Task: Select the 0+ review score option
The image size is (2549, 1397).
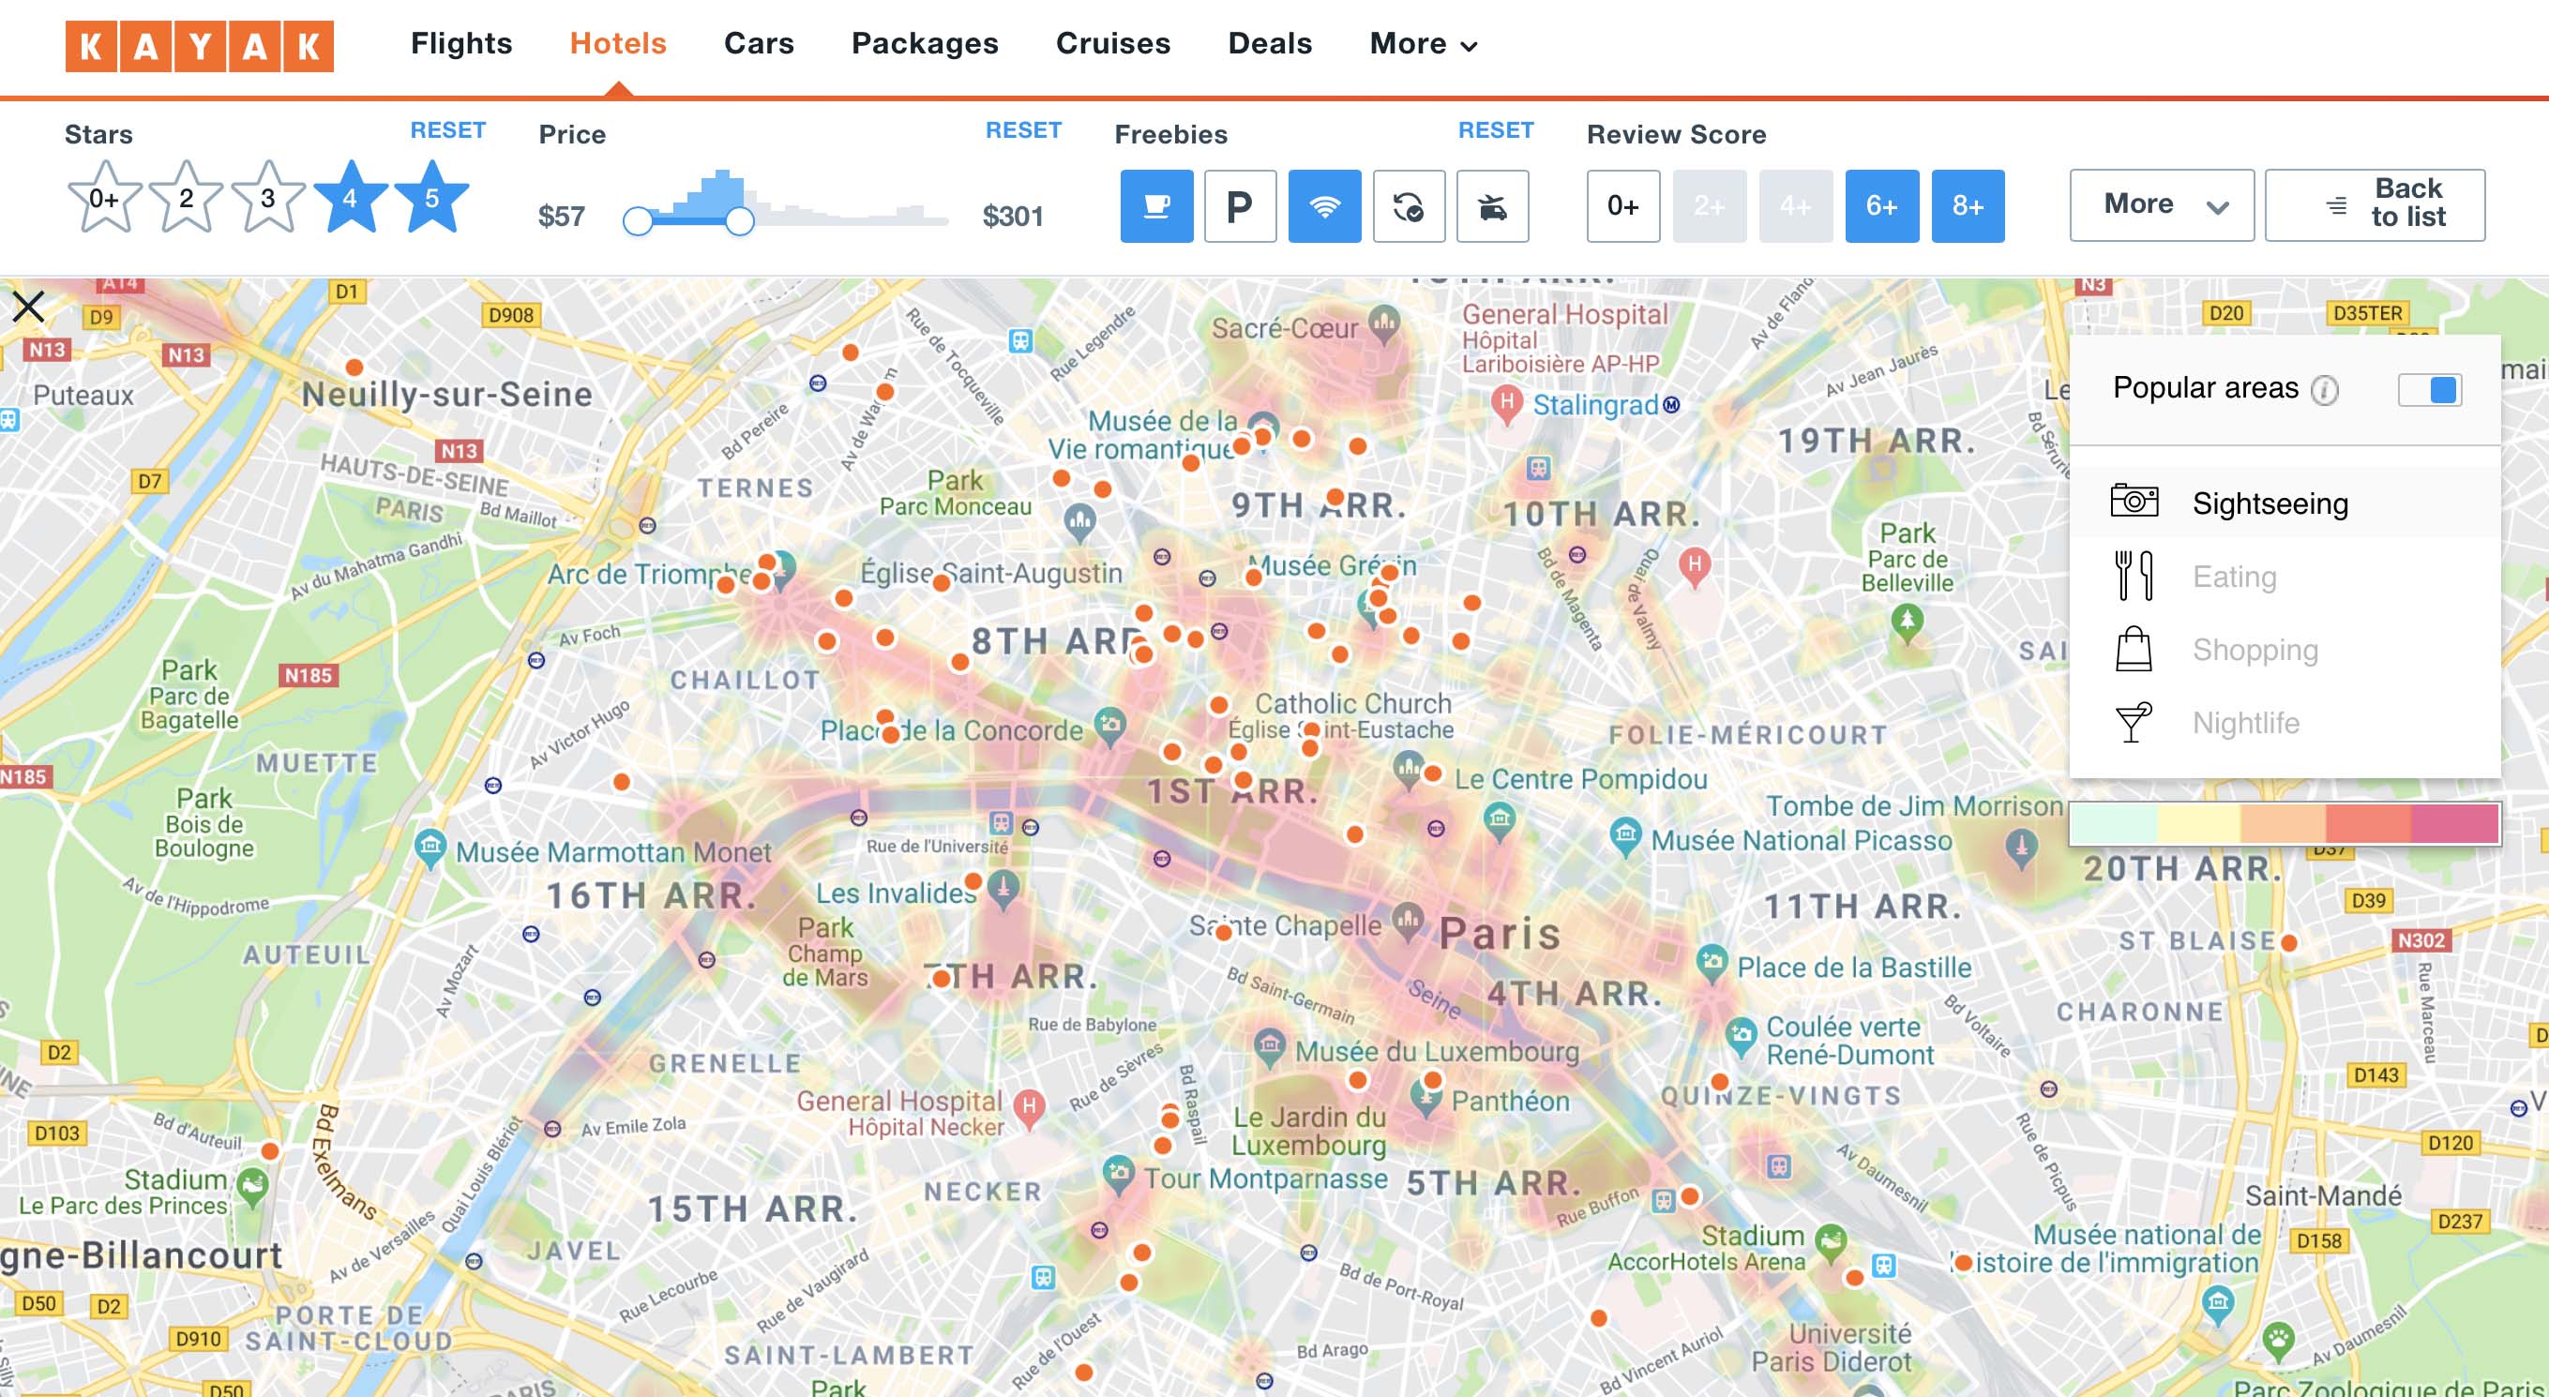Action: pos(1622,205)
